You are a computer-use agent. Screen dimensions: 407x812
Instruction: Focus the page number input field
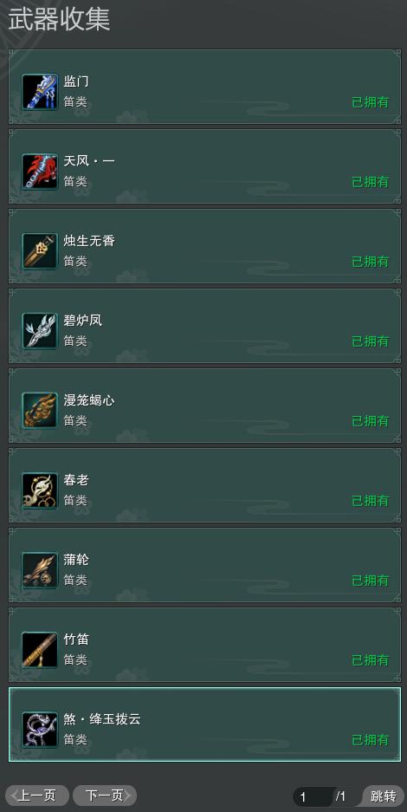[x=313, y=796]
